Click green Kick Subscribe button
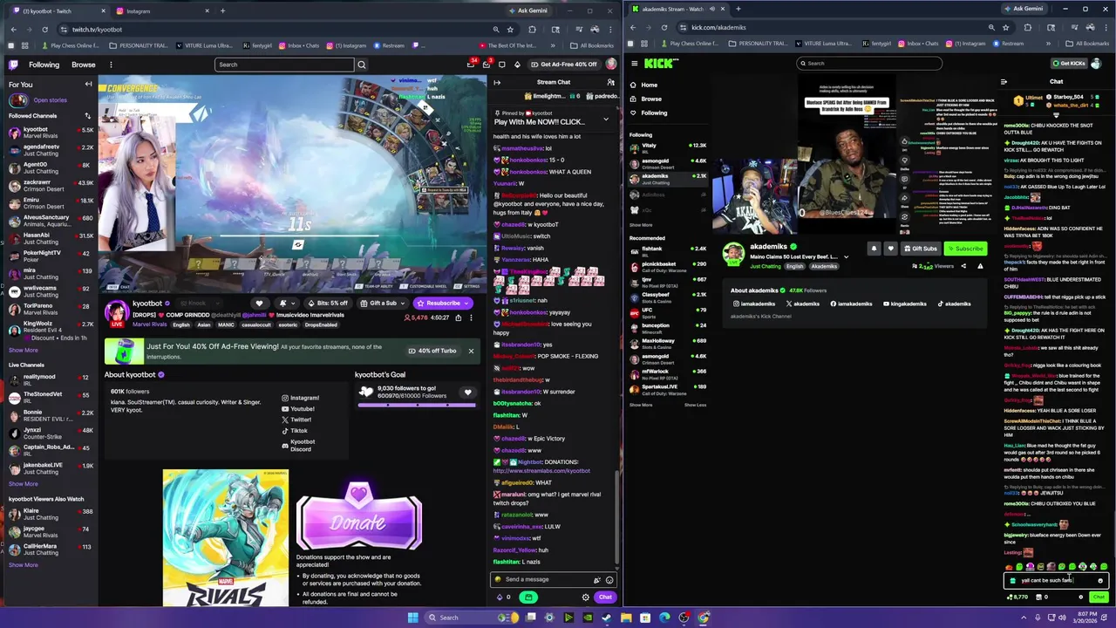Image resolution: width=1116 pixels, height=628 pixels. pos(965,249)
